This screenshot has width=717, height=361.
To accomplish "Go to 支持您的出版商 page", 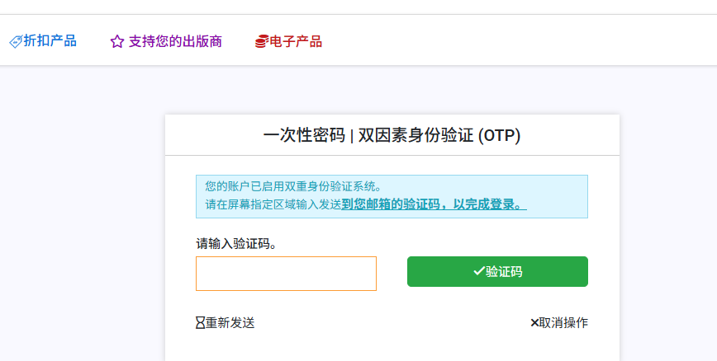I will pyautogui.click(x=175, y=41).
